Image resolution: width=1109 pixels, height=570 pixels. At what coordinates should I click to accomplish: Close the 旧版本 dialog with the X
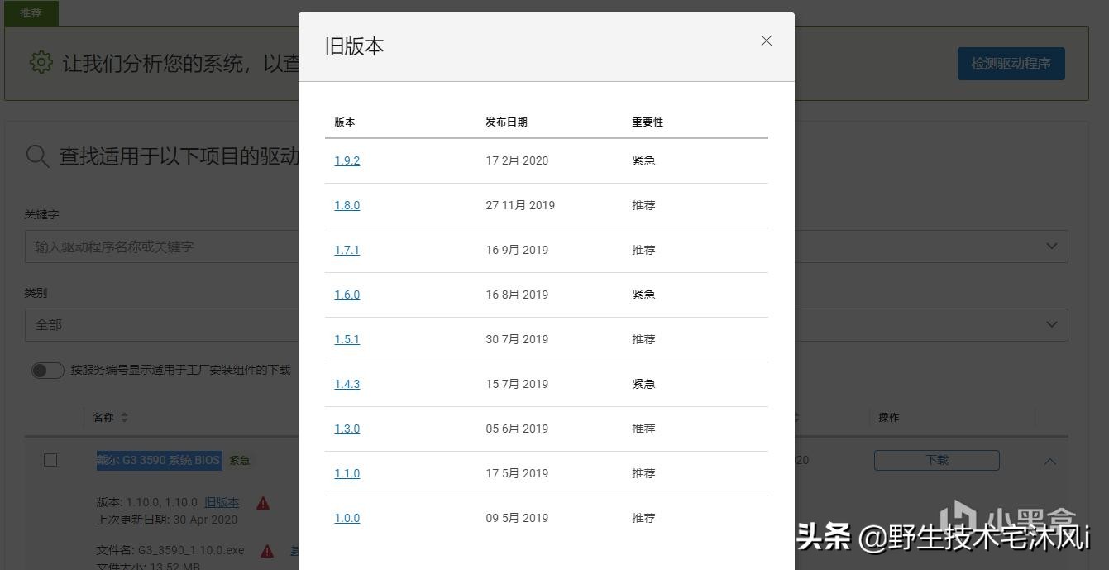coord(766,41)
